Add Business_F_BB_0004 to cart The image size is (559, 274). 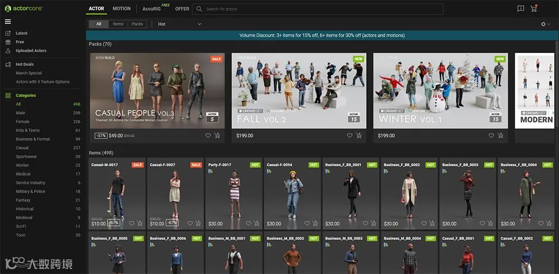pyautogui.click(x=549, y=223)
